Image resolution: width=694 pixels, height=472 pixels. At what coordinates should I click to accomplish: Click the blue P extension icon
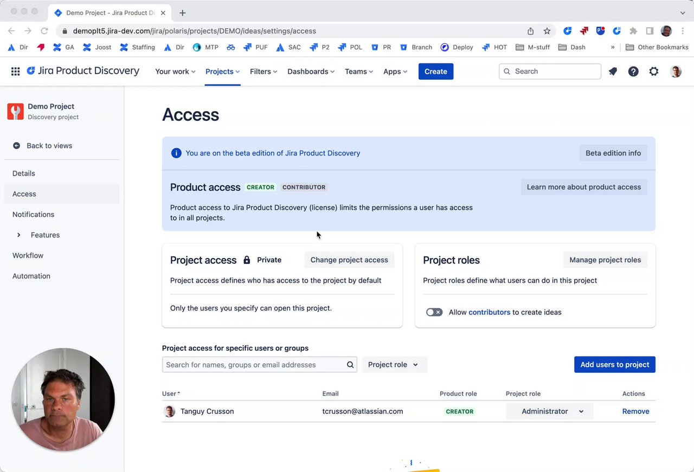click(x=600, y=31)
